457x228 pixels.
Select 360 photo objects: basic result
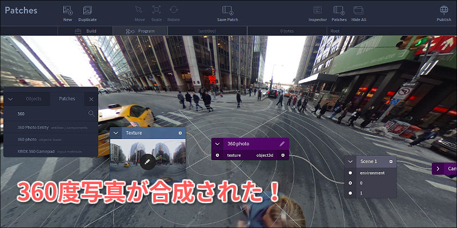point(51,139)
